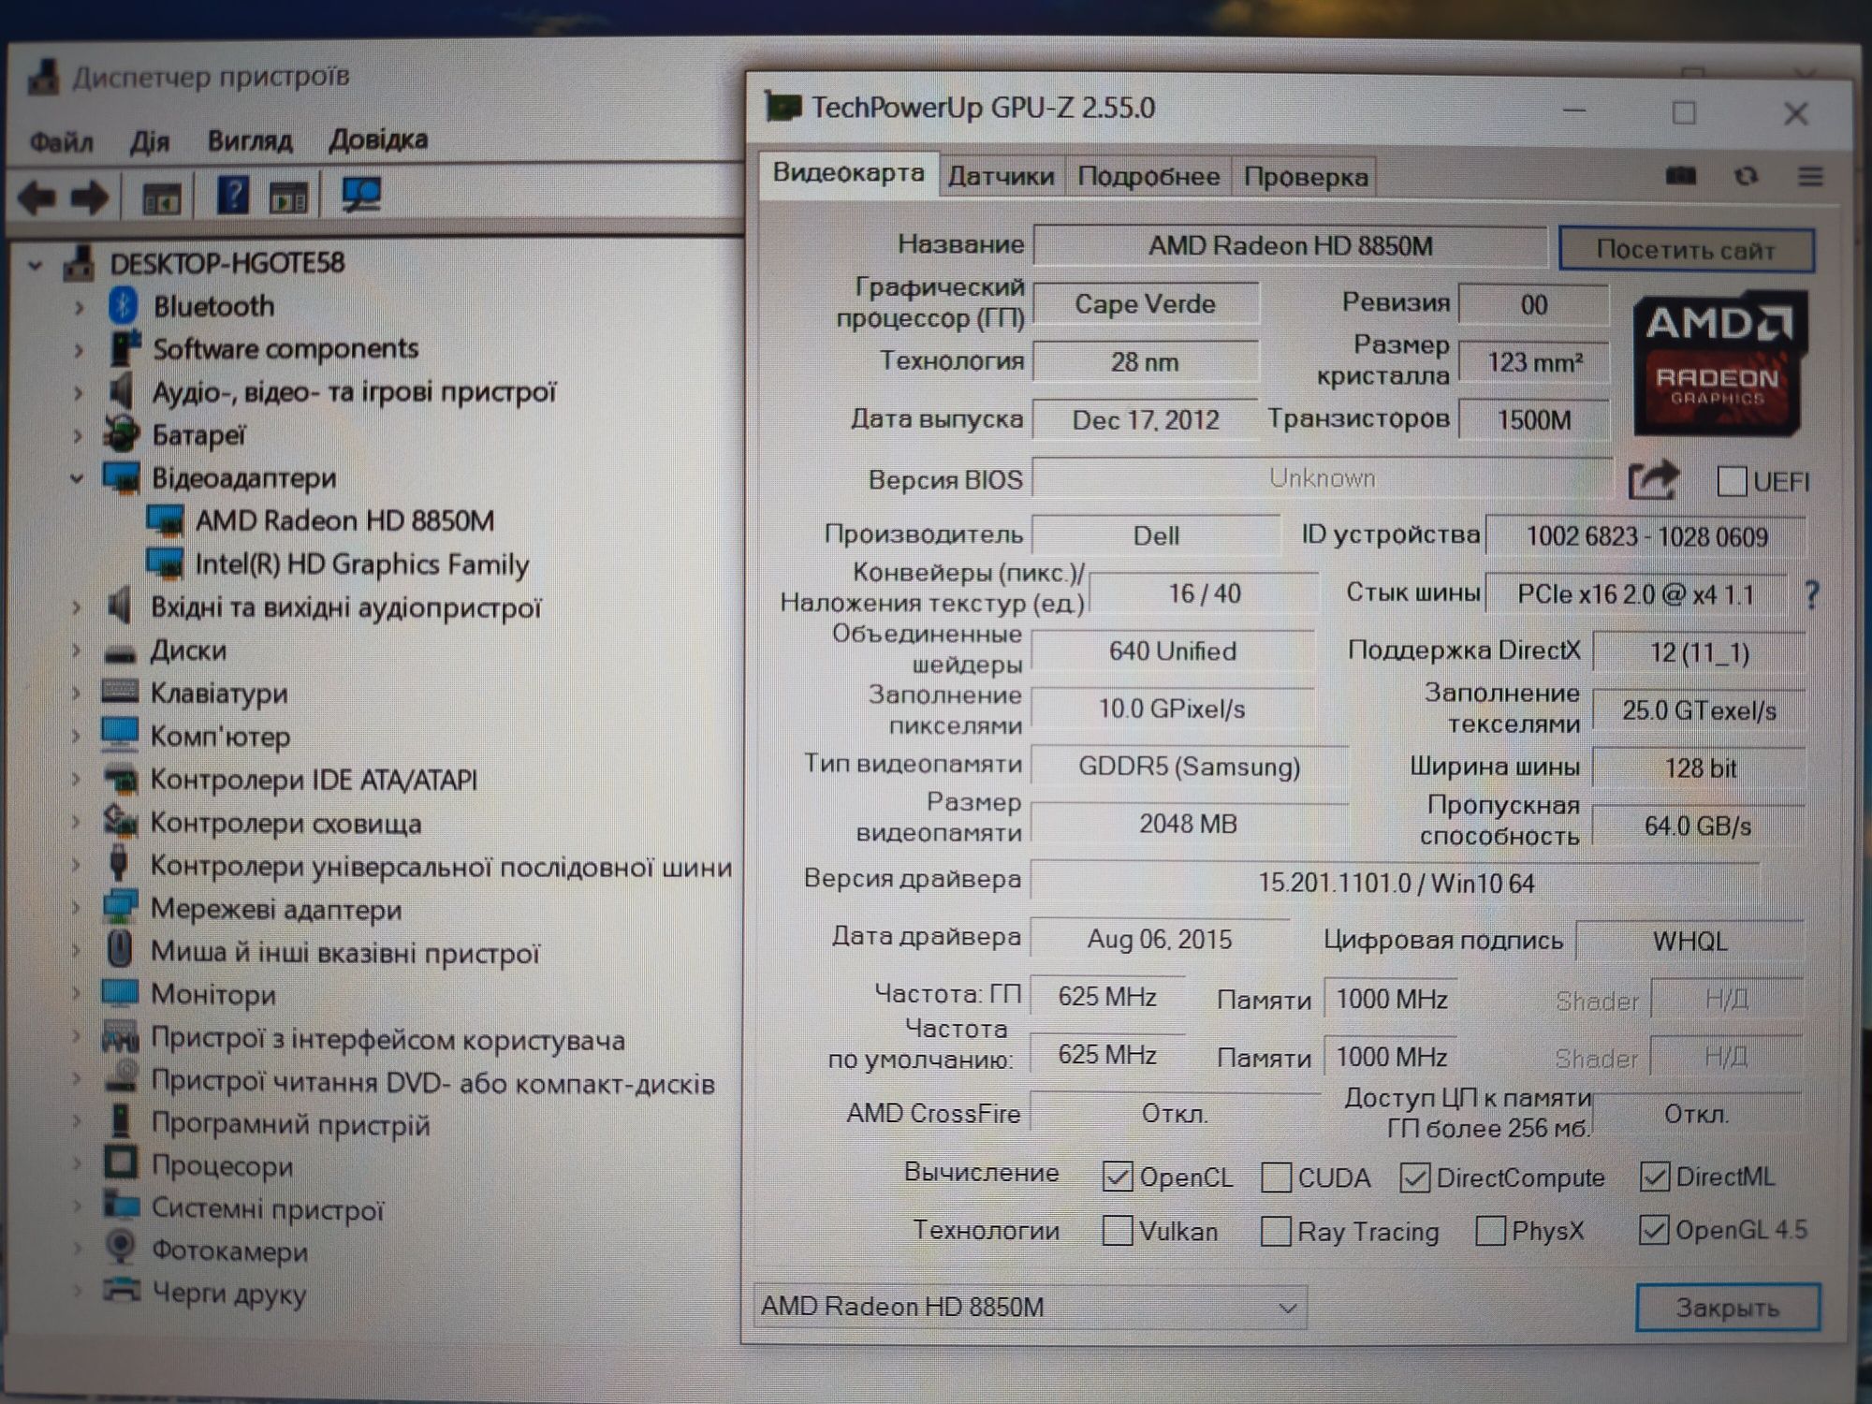Click the Посетить сайт button
This screenshot has height=1404, width=1872.
pyautogui.click(x=1686, y=250)
